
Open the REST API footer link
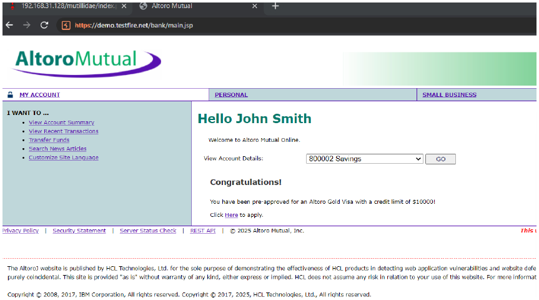(203, 231)
